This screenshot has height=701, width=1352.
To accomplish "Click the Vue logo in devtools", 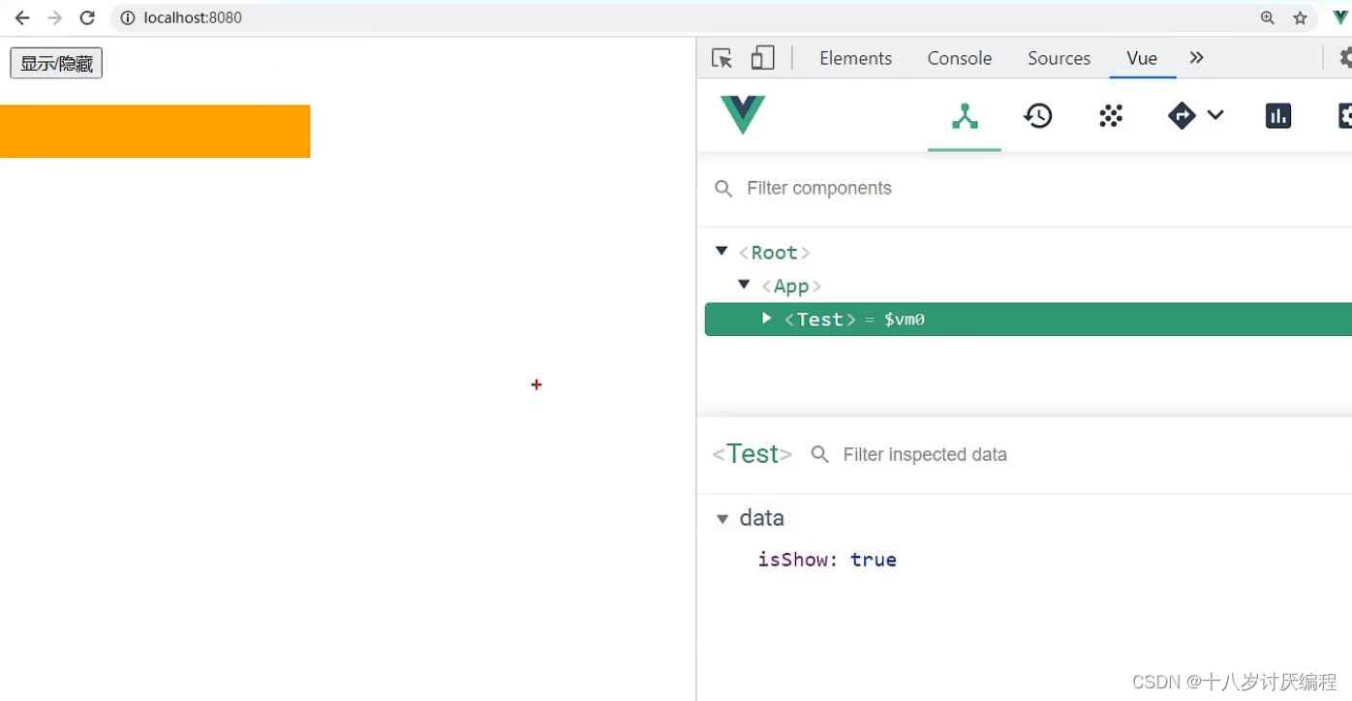I will click(743, 114).
